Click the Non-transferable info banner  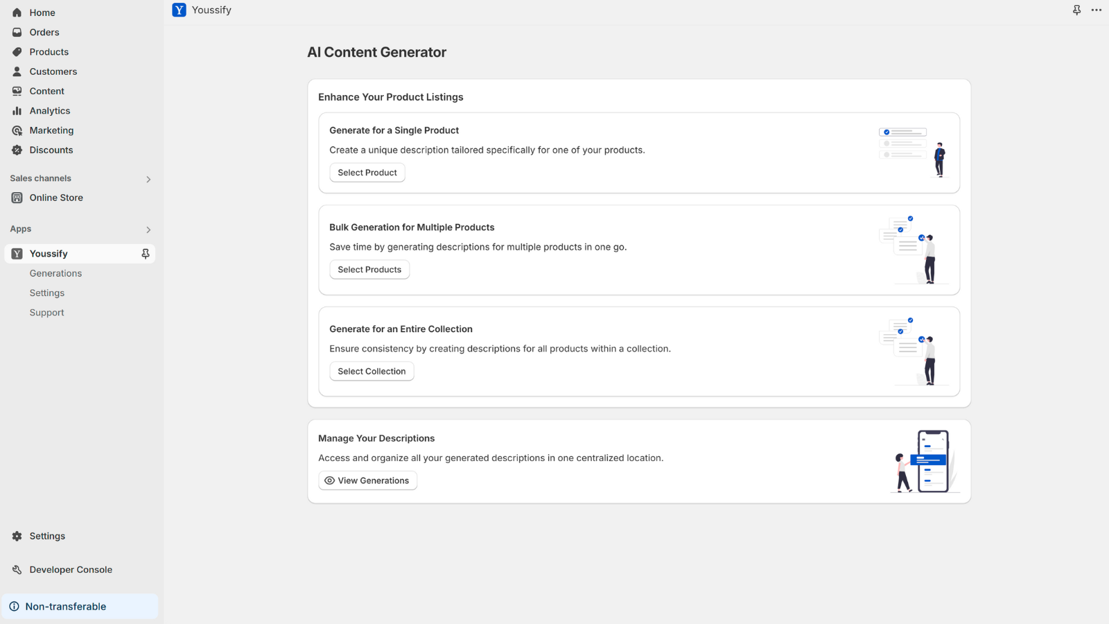point(80,607)
